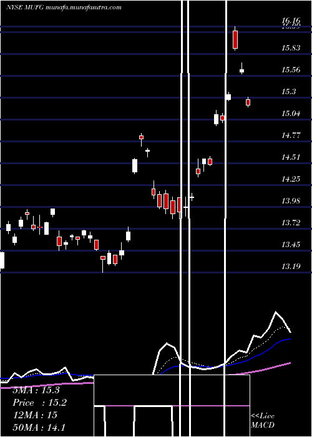Click the 13.19 price axis label

291,266
